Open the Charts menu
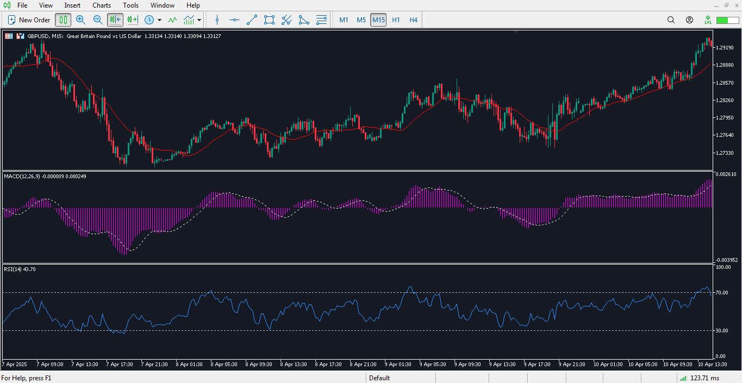 [102, 5]
